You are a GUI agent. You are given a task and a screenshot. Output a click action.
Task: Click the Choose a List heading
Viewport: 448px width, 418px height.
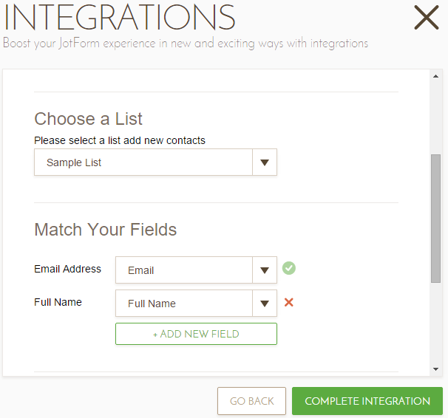[88, 119]
